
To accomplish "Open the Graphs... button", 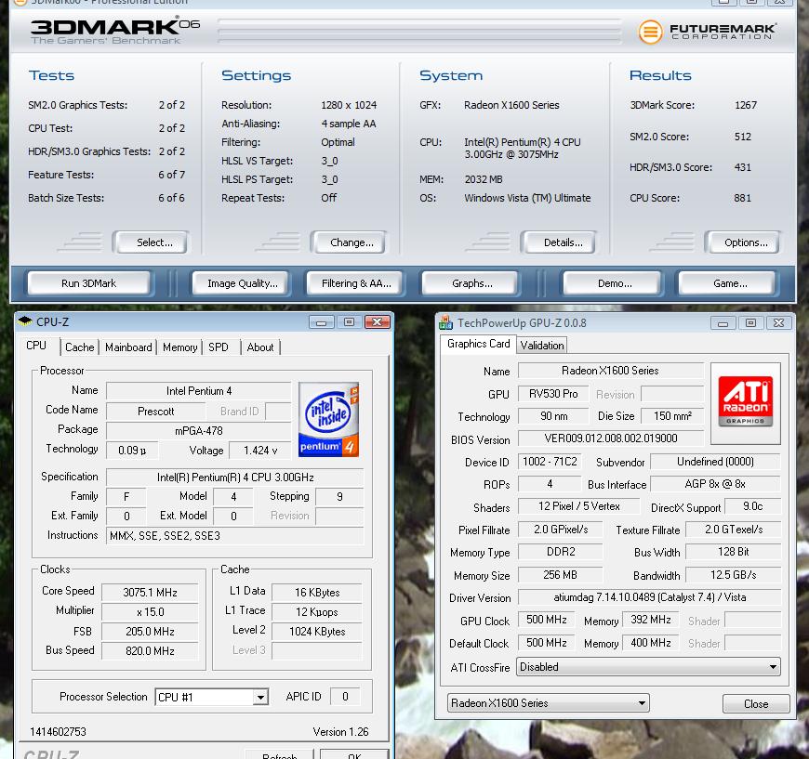I will (x=471, y=283).
